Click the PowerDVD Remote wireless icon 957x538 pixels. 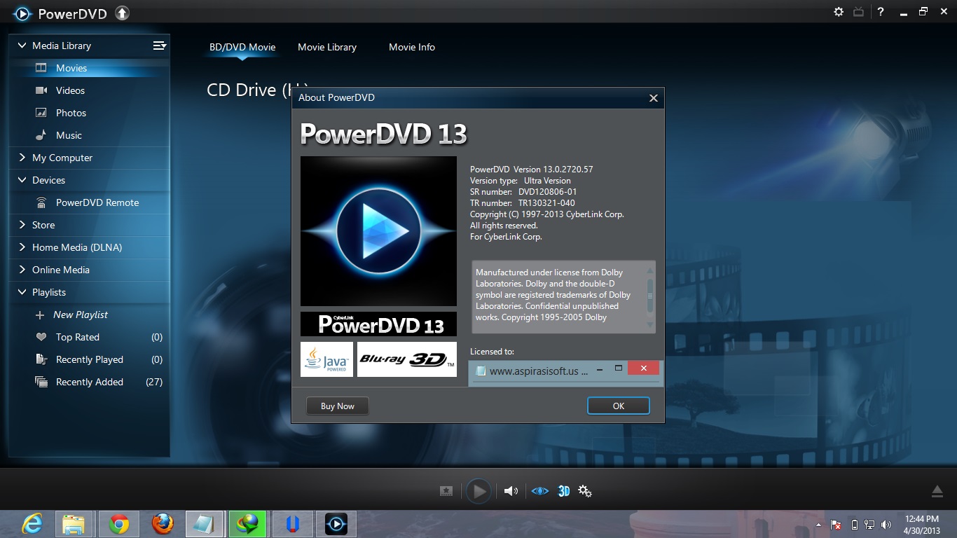tap(41, 202)
